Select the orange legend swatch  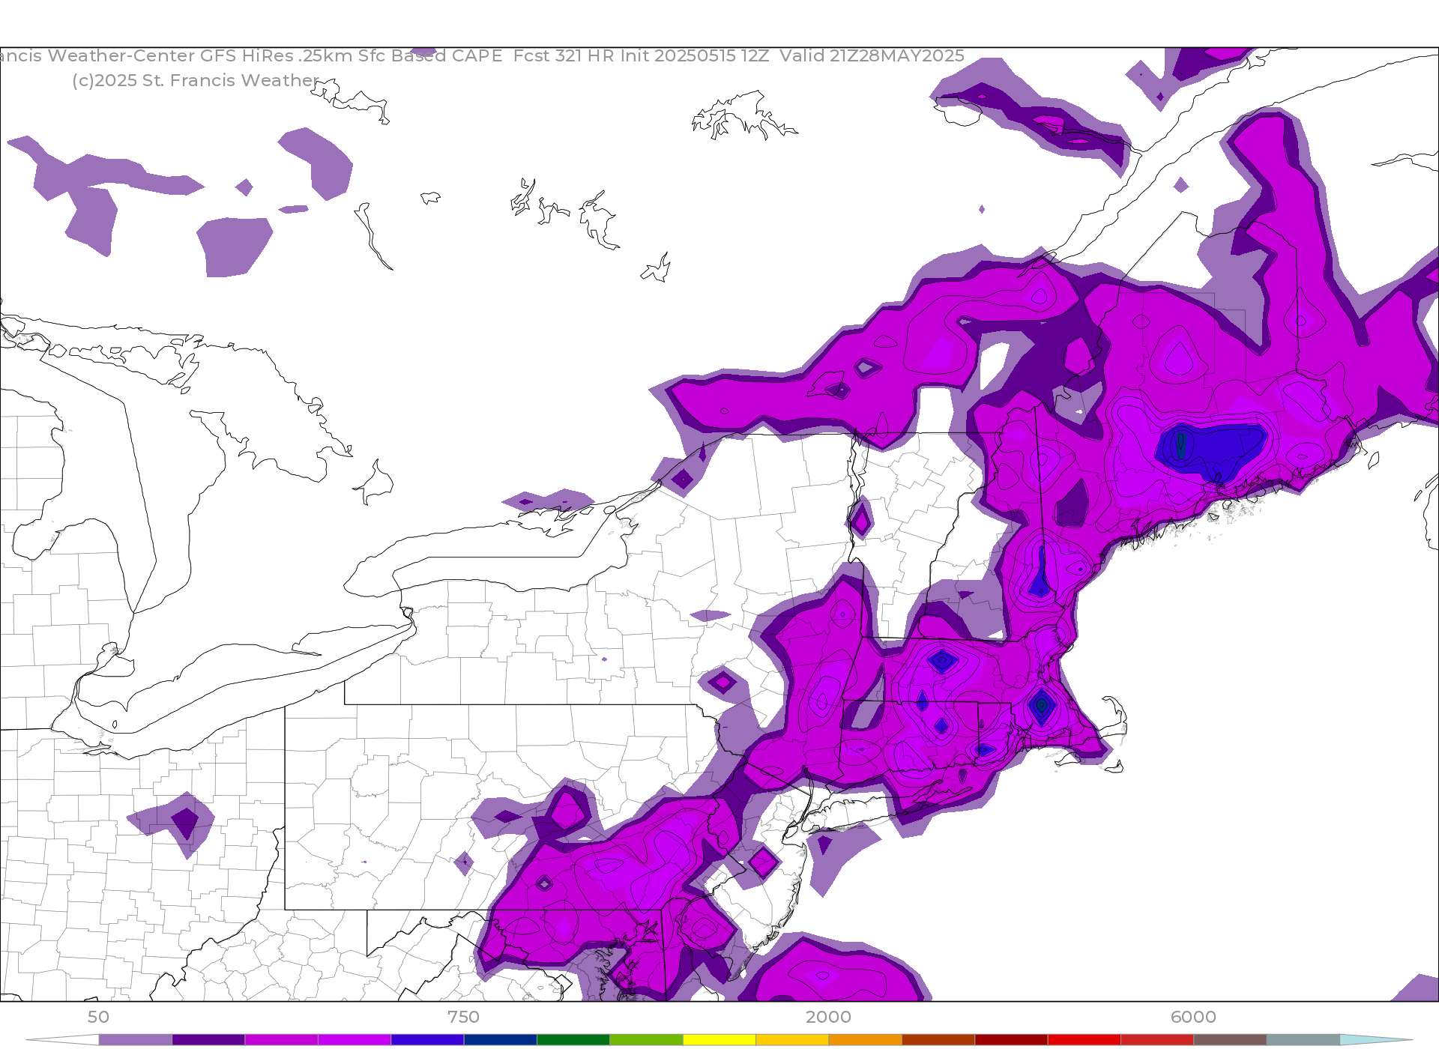coord(865,1040)
